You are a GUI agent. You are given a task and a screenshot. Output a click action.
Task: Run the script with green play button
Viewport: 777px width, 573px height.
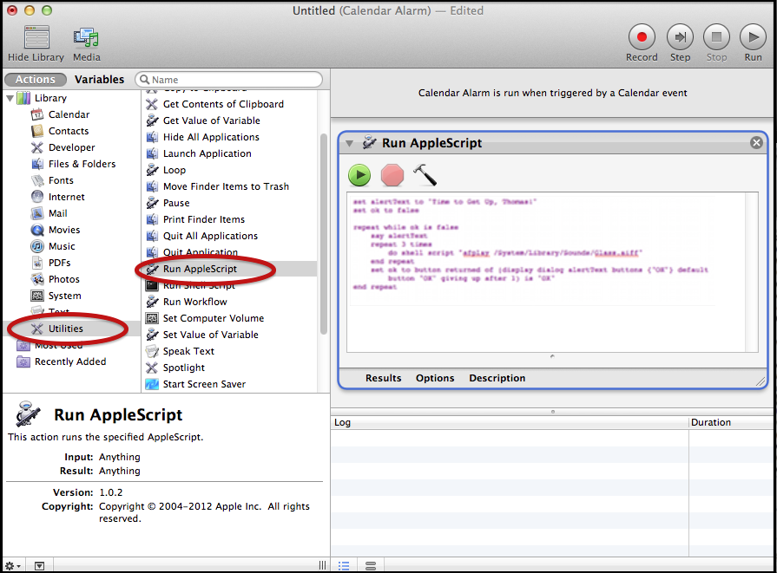point(359,175)
